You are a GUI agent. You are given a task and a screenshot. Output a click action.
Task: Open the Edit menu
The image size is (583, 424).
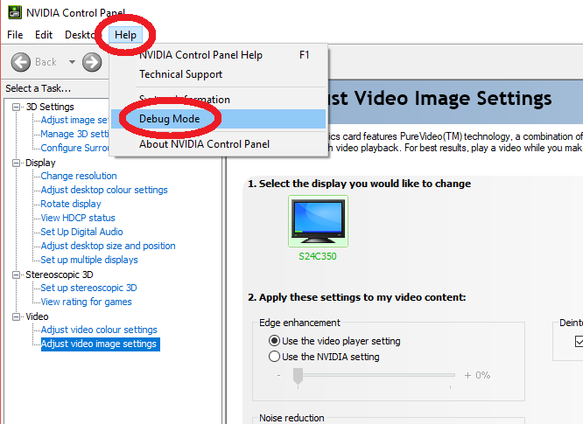point(44,34)
